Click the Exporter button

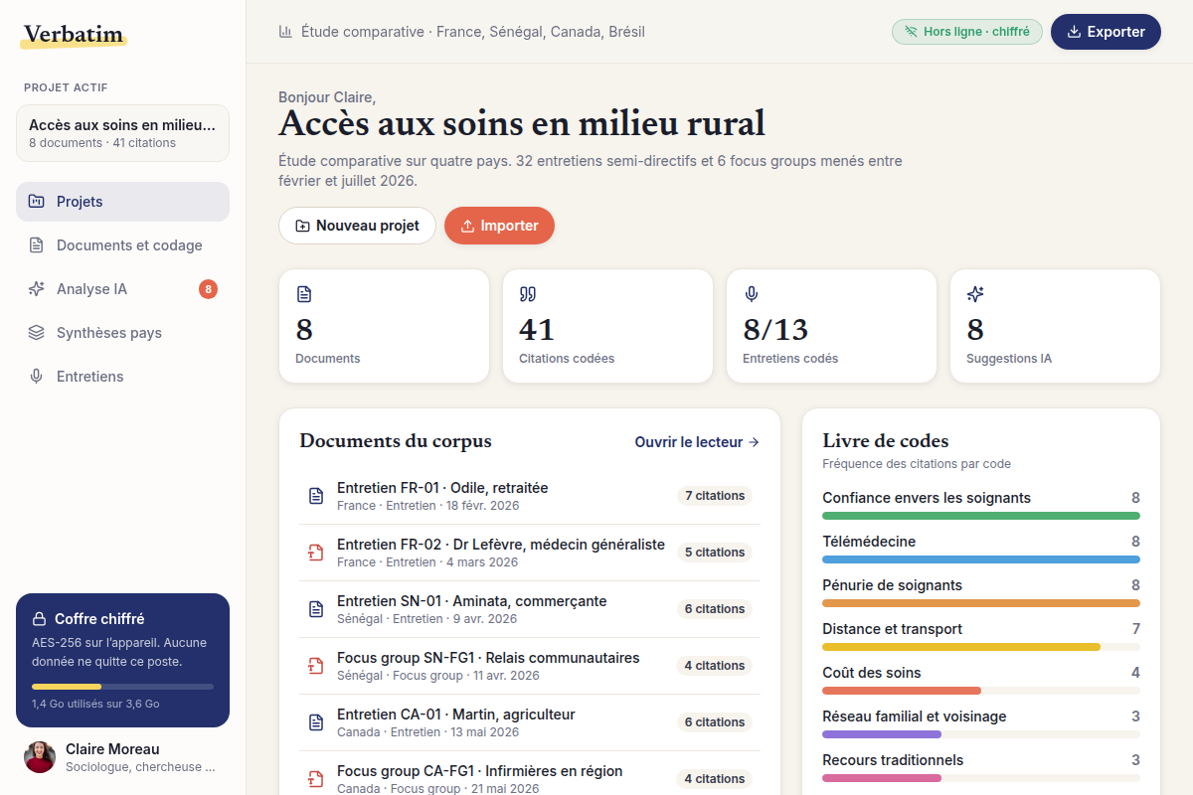(1106, 32)
